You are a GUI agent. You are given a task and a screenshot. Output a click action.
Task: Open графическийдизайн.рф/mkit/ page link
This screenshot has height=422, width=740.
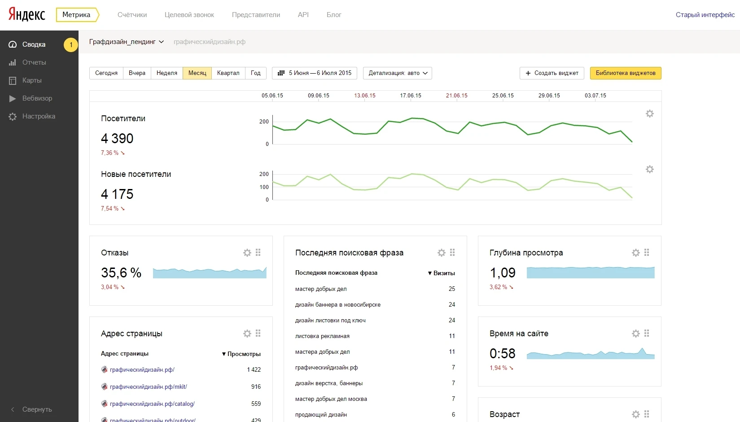coord(148,387)
